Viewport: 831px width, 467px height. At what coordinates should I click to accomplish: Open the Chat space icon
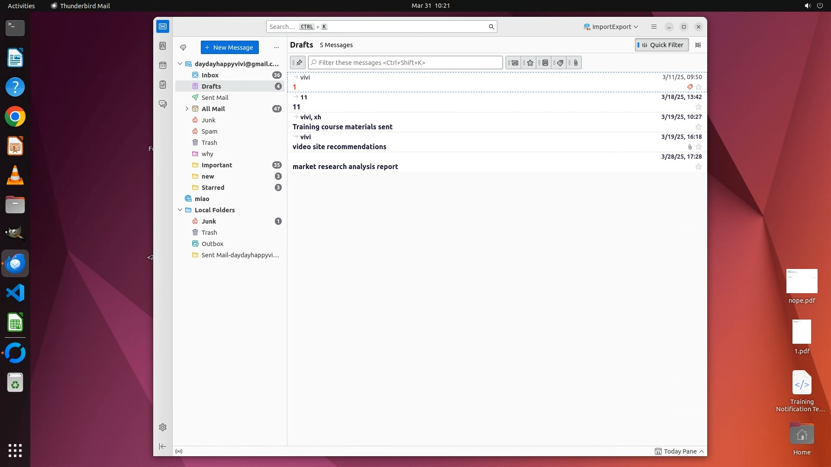point(163,104)
